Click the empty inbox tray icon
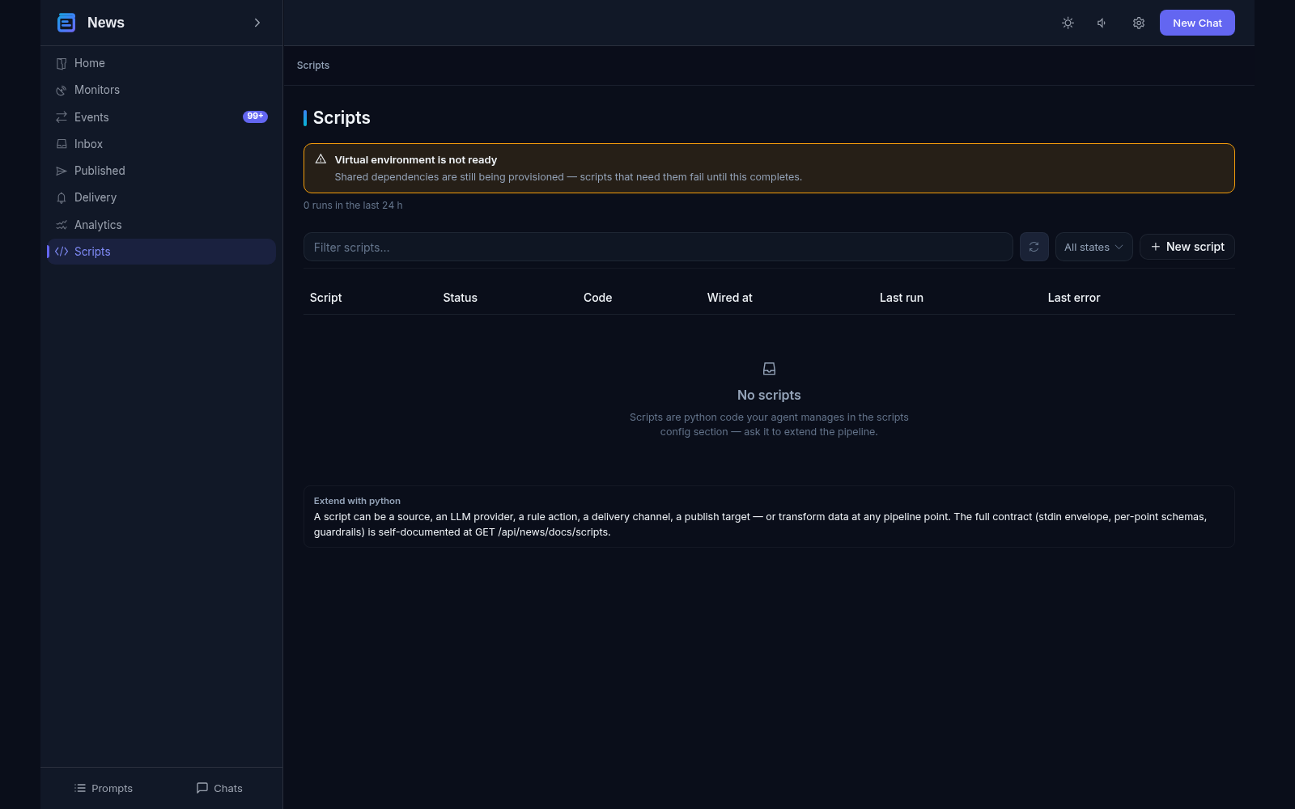Screen dimensions: 1295x809 coord(769,369)
